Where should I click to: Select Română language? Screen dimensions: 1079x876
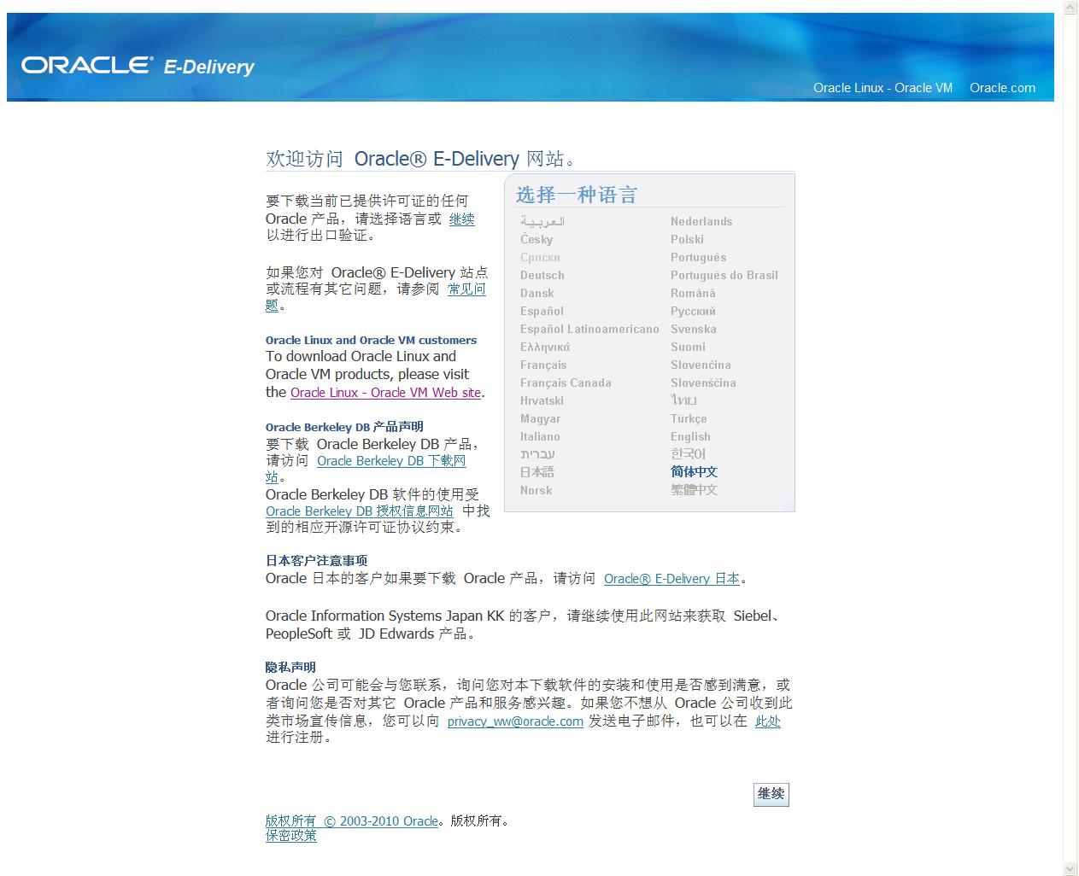coord(693,293)
